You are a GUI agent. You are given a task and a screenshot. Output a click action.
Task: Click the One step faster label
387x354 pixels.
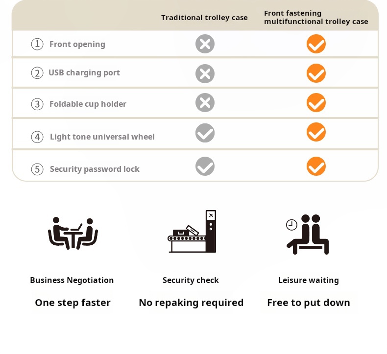73,303
